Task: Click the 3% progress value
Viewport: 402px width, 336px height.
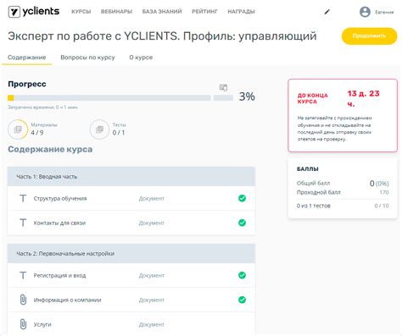Action: (247, 96)
